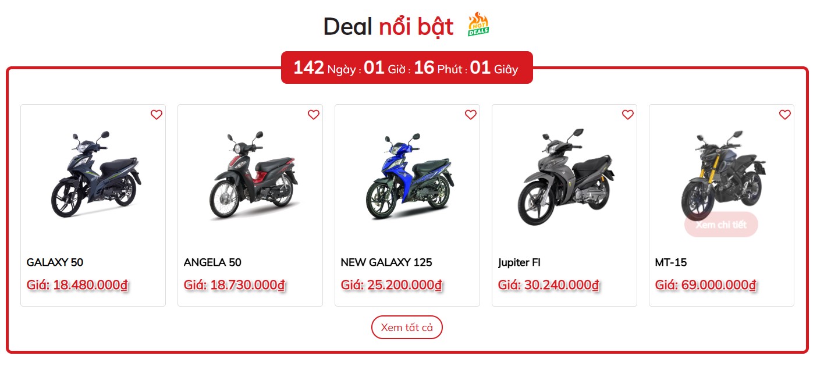
Task: Click the Xem chi tiết button
Action: pyautogui.click(x=721, y=225)
